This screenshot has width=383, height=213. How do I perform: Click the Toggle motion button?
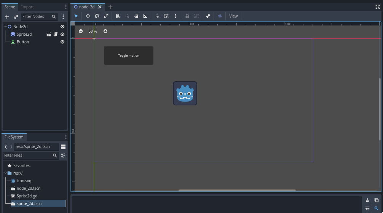pos(129,56)
